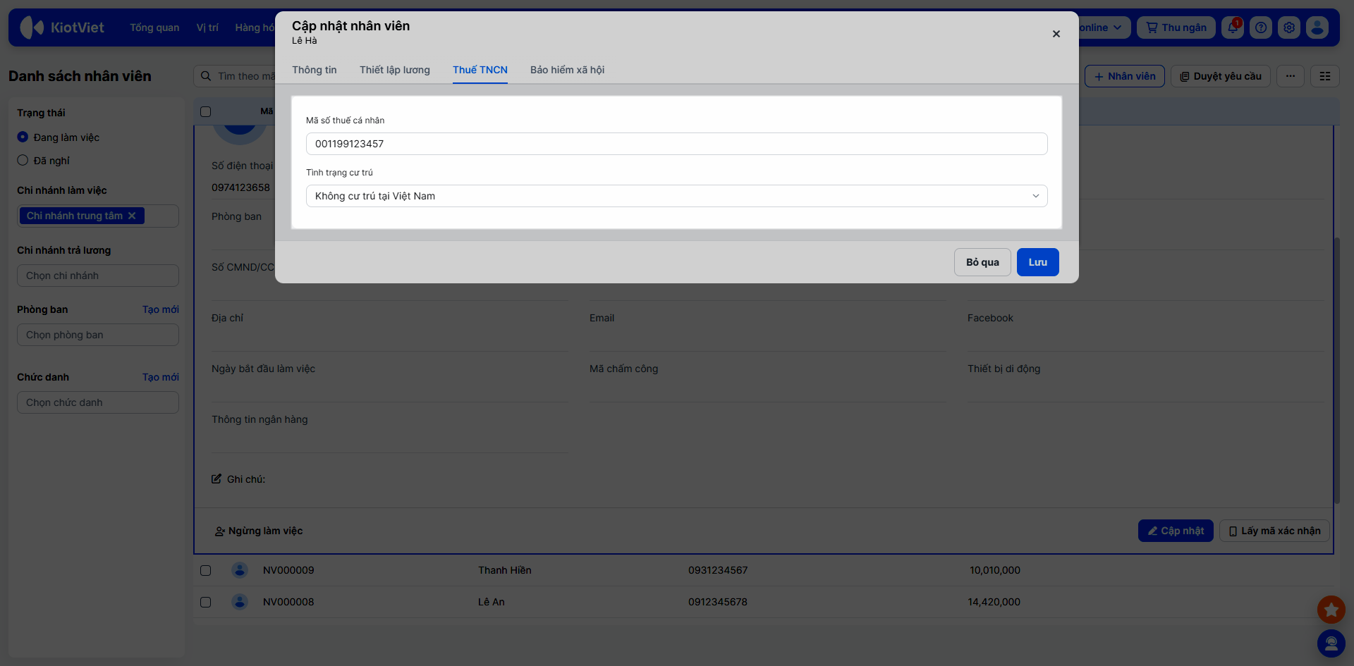
Task: Open the notifications bell
Action: pyautogui.click(x=1232, y=27)
